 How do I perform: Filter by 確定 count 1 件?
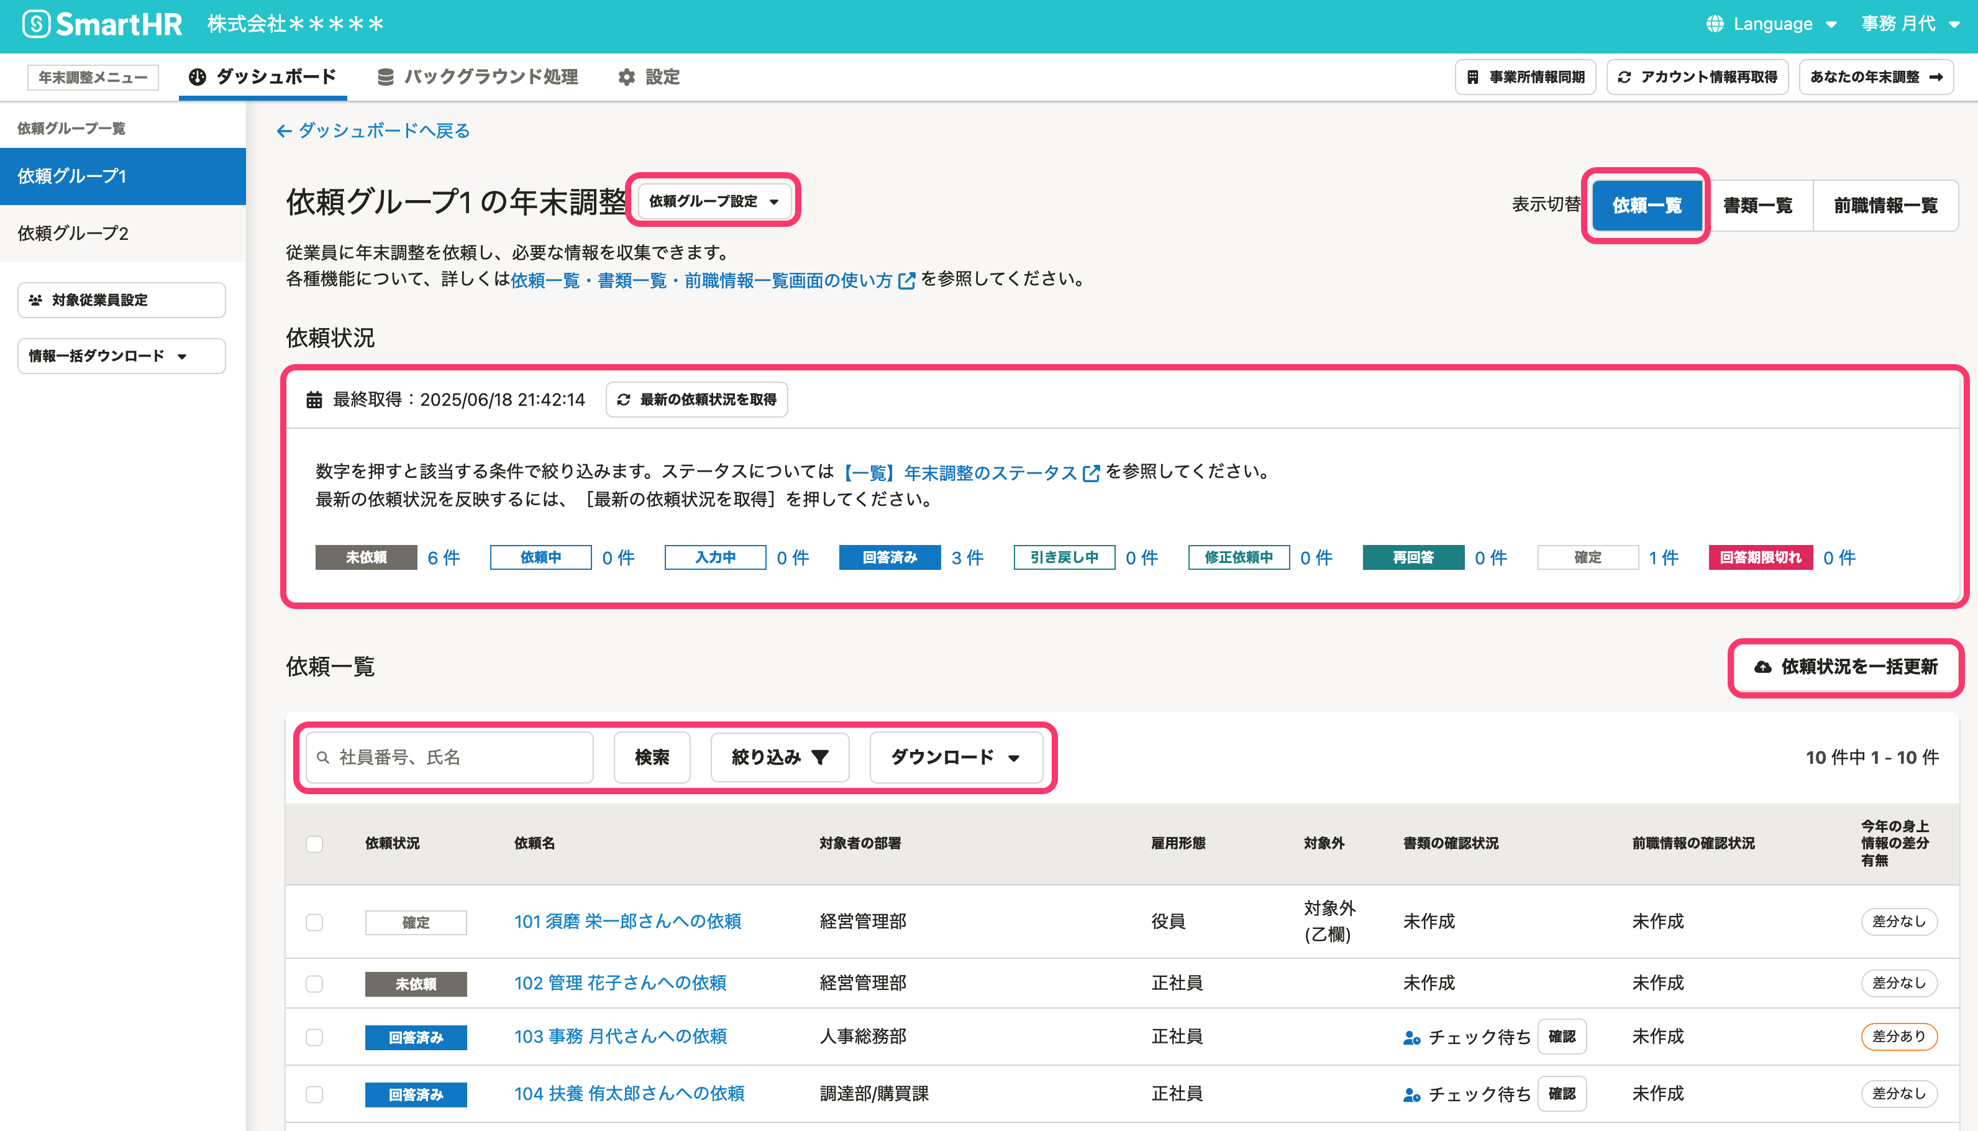(x=1664, y=558)
